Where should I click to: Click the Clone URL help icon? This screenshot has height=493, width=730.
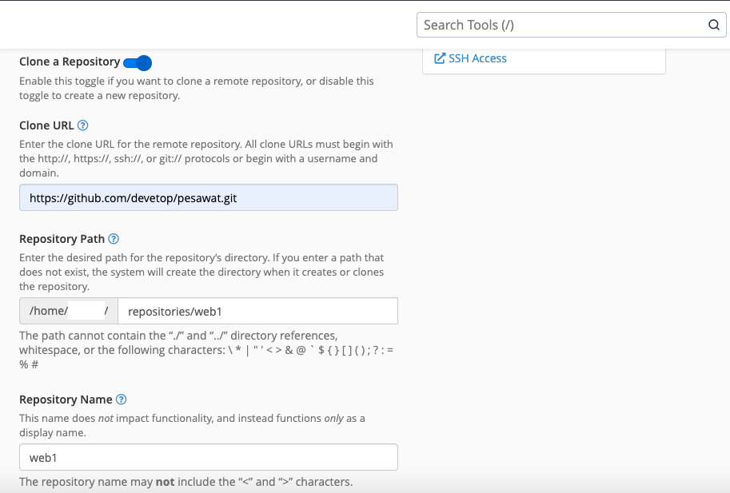(x=83, y=125)
